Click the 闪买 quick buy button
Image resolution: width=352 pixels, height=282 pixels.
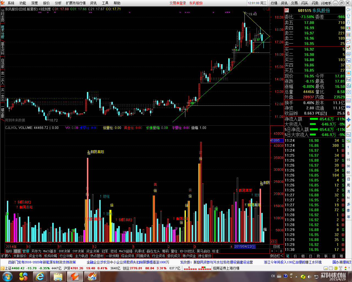click(304, 3)
